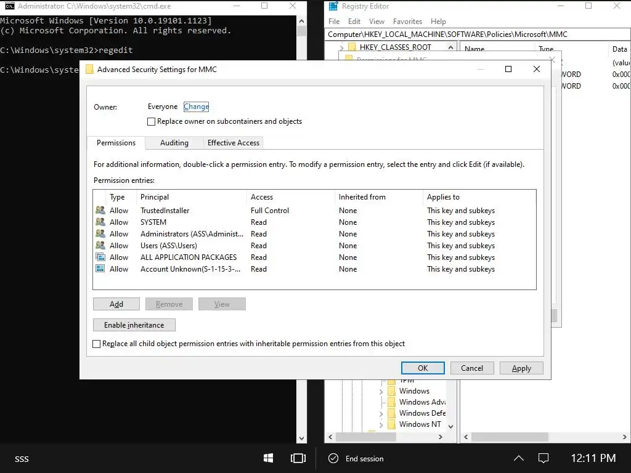Enable Replace owner on subcontainers and objects
The image size is (631, 473).
pyautogui.click(x=152, y=121)
